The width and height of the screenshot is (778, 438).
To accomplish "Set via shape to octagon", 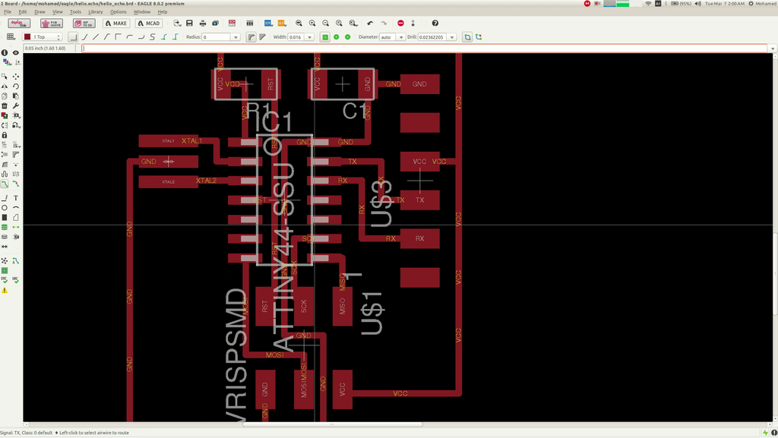I will tap(348, 37).
